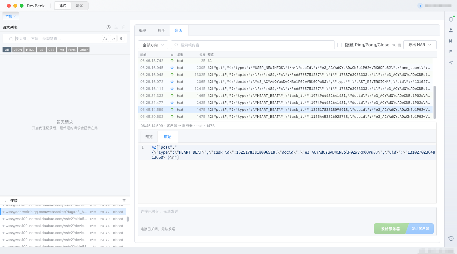Click the paper plane icon in sidebar
This screenshot has width=457, height=254.
(451, 63)
